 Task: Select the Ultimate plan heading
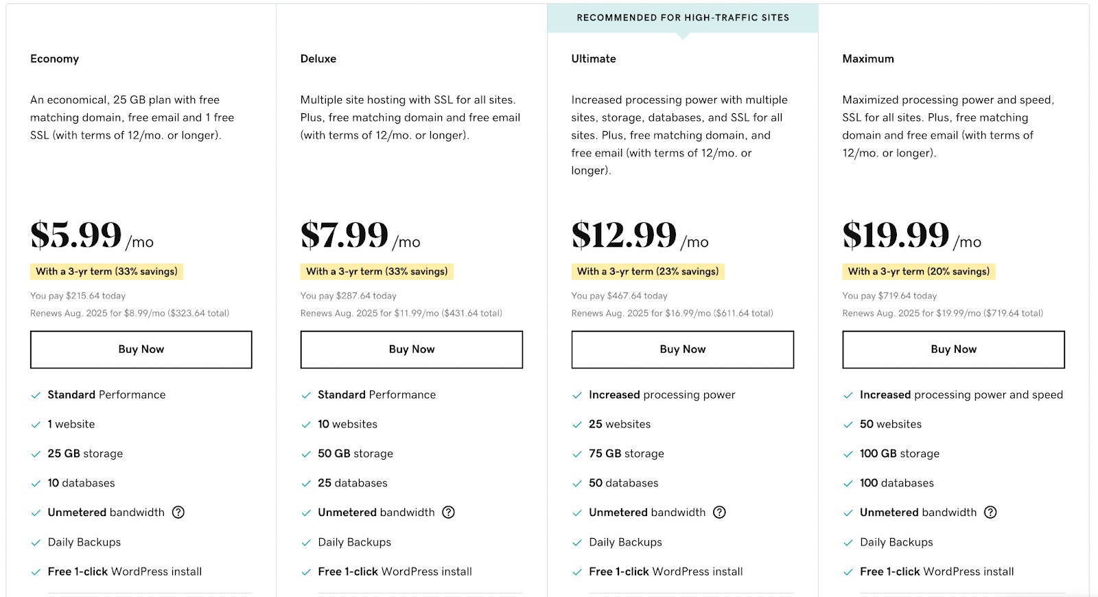(x=593, y=58)
